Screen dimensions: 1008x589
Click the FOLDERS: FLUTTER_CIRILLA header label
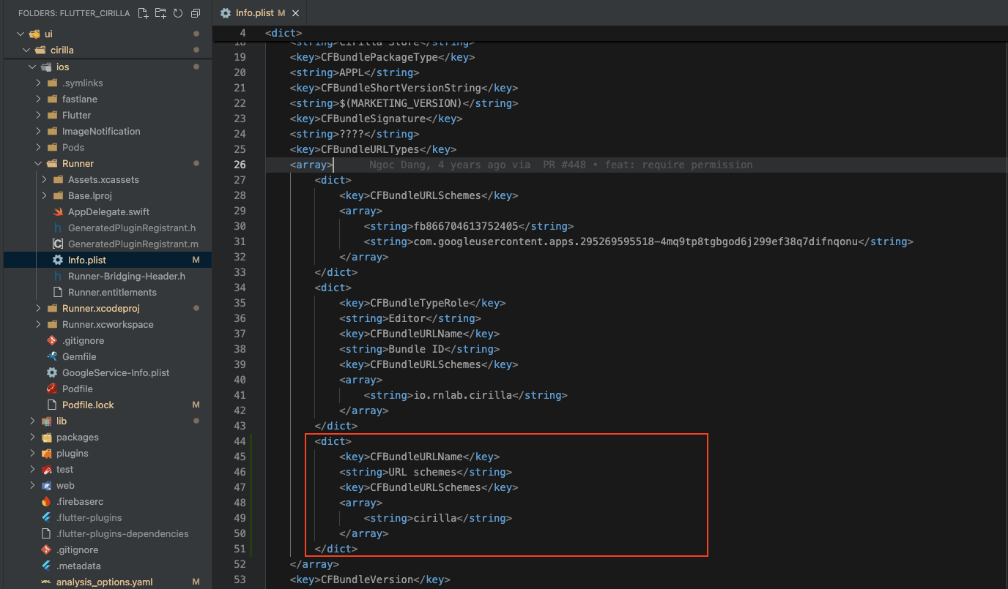[x=74, y=13]
